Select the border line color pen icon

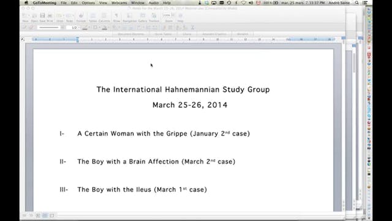click(x=85, y=28)
